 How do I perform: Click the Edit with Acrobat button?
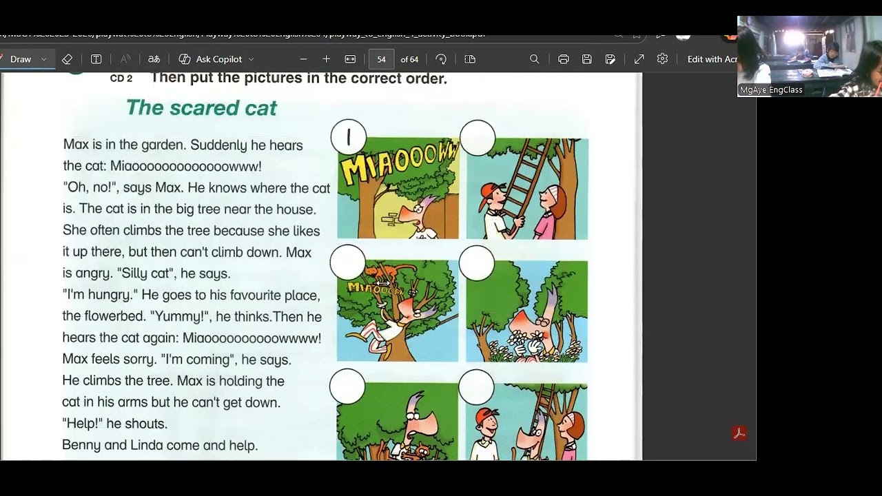click(x=712, y=59)
